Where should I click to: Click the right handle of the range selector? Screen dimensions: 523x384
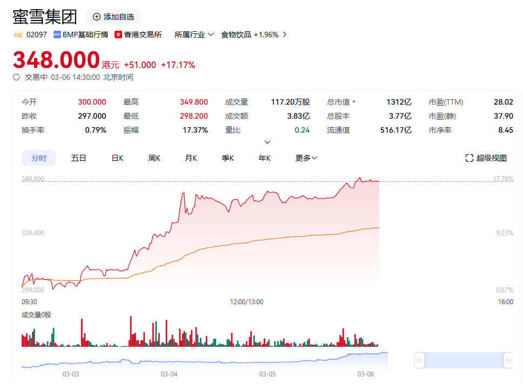click(x=508, y=360)
